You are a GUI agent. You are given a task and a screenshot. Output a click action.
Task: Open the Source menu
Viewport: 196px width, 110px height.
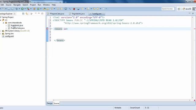click(x=9, y=5)
